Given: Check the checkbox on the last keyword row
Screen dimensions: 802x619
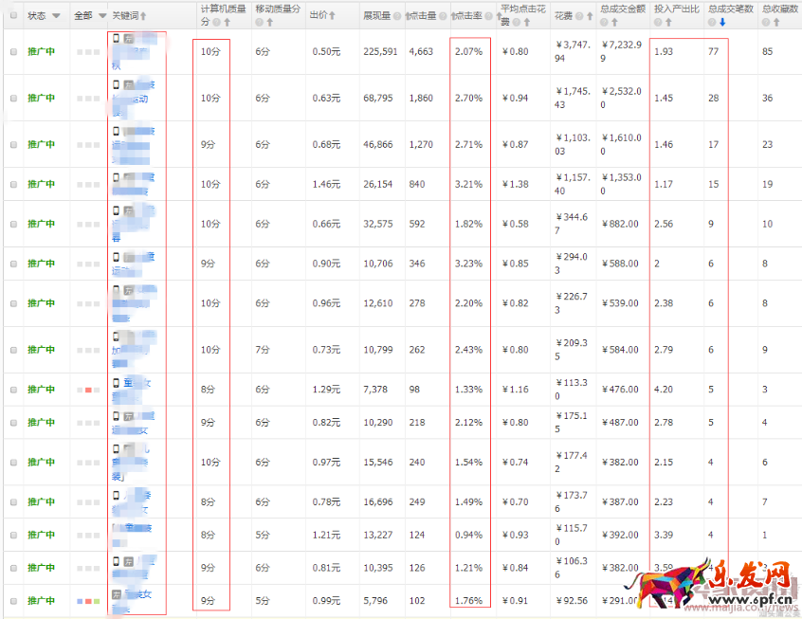Looking at the screenshot, I should point(13,600).
